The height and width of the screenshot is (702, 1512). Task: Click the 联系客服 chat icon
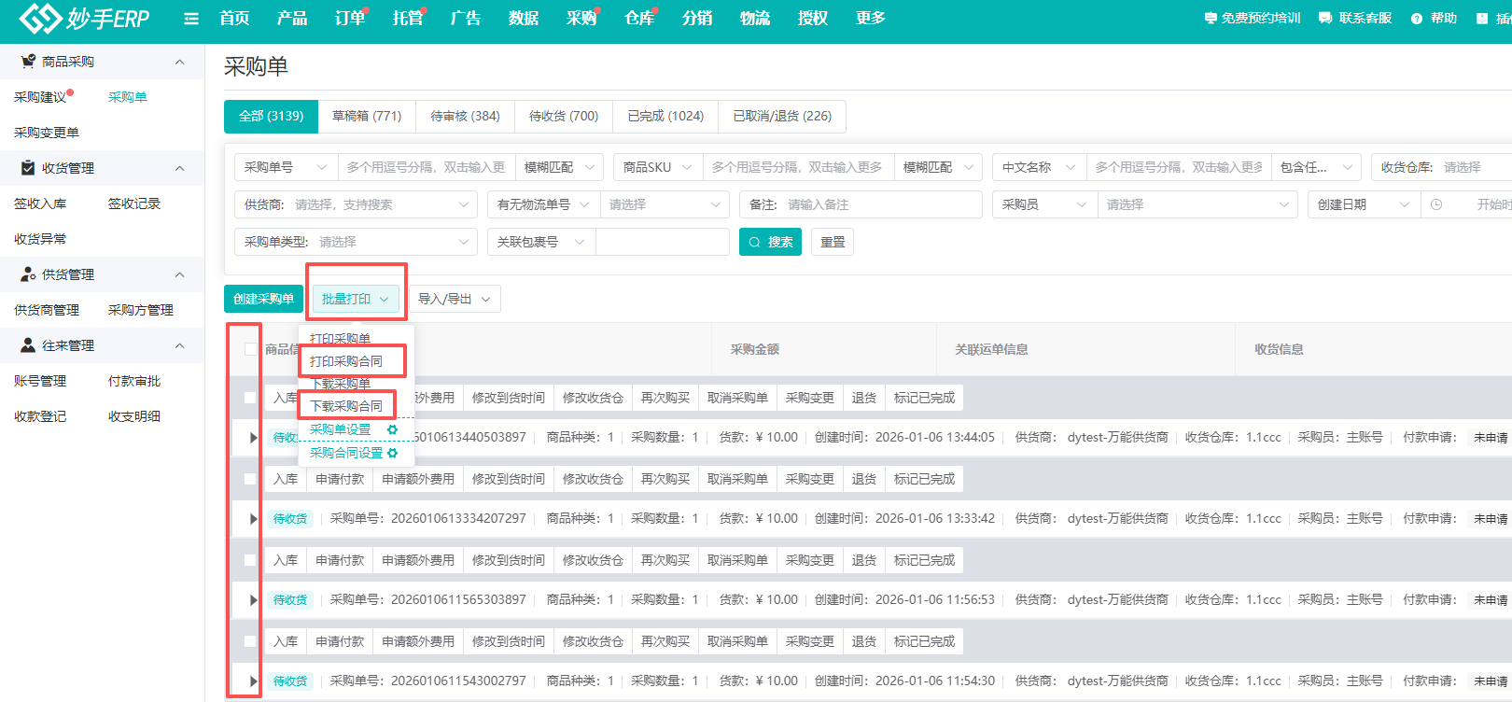point(1325,19)
